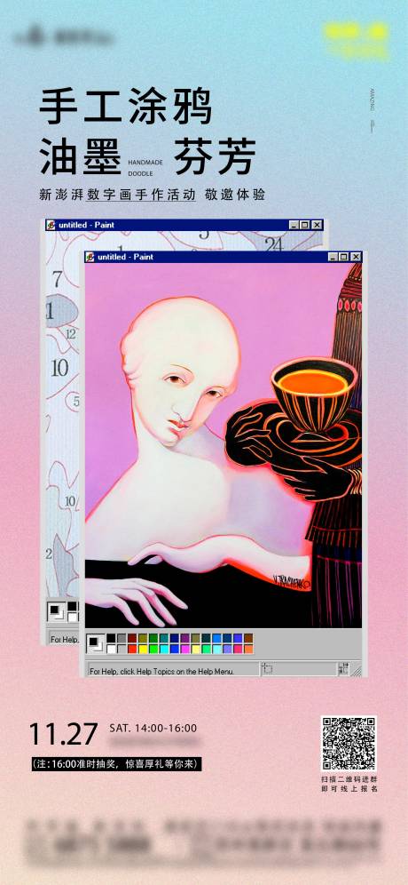Click the QR code
Image resolution: width=408 pixels, height=885 pixels.
(349, 743)
